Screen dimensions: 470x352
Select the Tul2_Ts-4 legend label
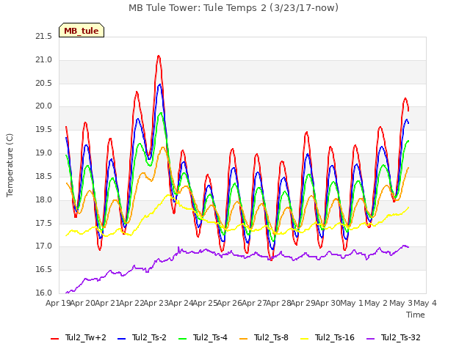point(210,337)
